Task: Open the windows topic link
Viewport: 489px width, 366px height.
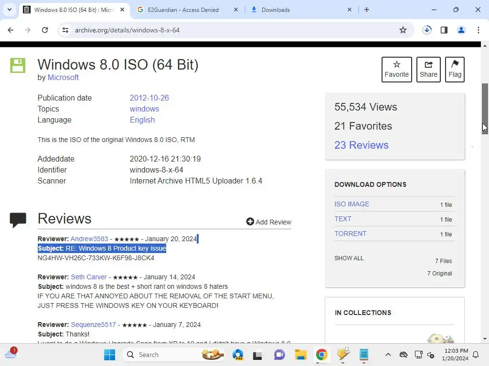Action: point(144,109)
